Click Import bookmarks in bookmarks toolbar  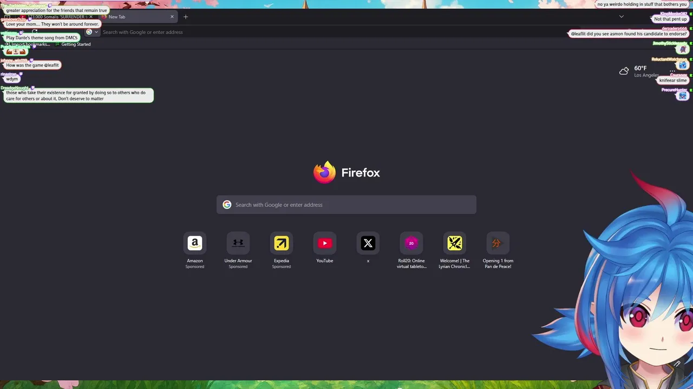pos(27,44)
